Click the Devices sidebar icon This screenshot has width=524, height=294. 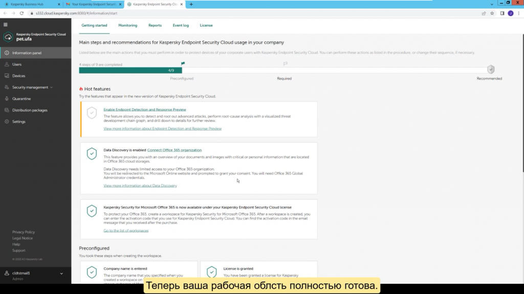tap(7, 76)
